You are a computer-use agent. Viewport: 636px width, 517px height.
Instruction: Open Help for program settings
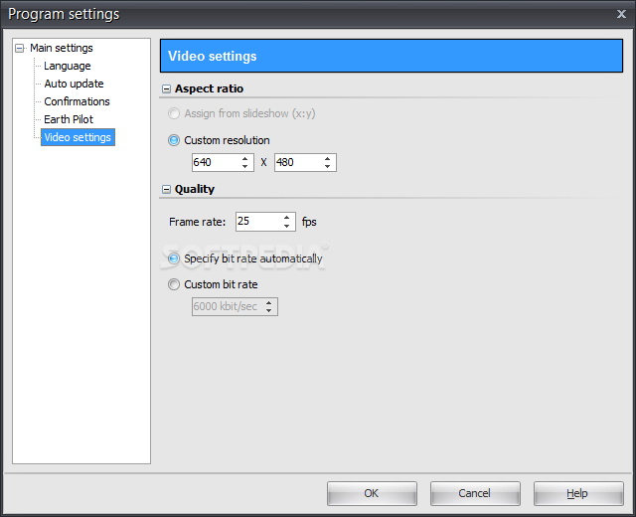point(578,493)
